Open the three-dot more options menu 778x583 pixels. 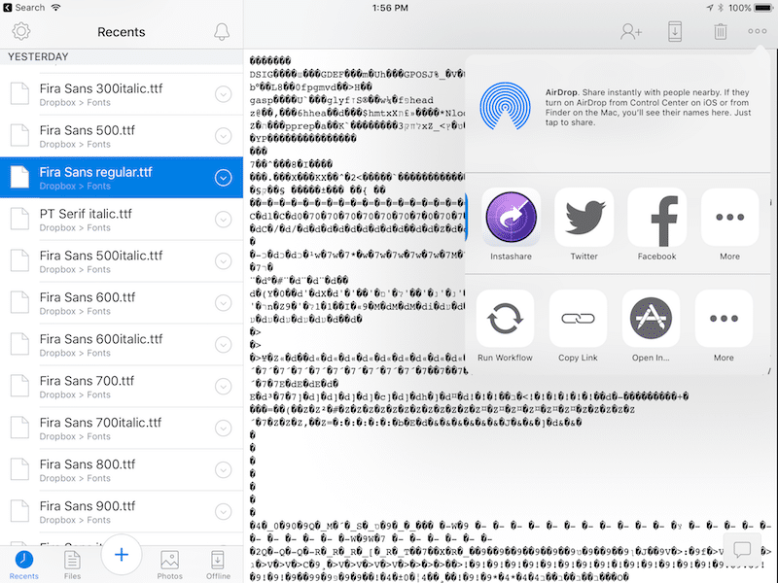[x=758, y=31]
